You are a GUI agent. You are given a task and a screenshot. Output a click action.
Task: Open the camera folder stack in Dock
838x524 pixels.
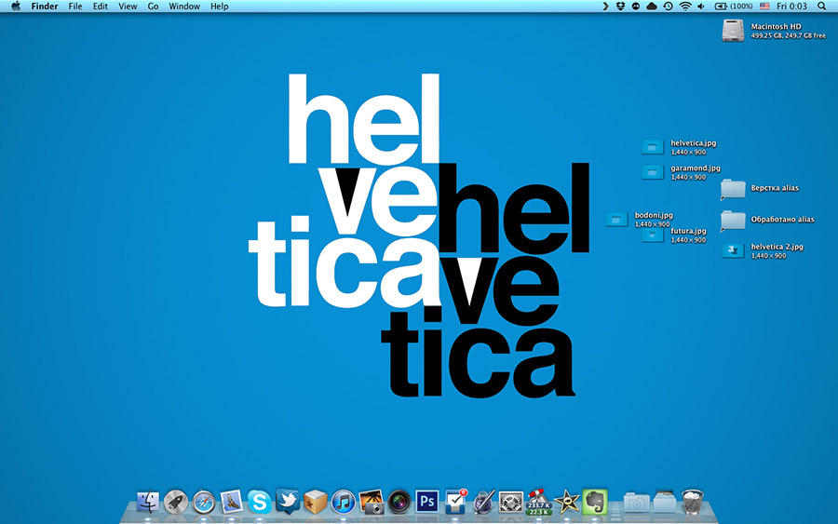pyautogui.click(x=637, y=503)
